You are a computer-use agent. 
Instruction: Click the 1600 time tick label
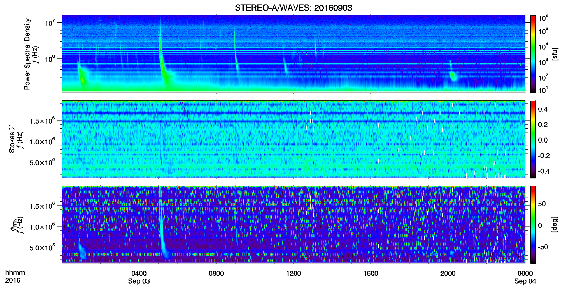371,273
